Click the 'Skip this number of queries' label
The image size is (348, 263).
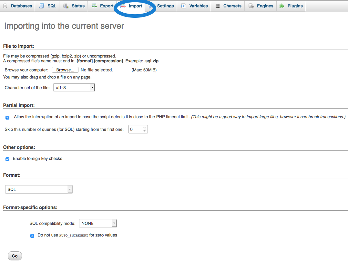(64, 129)
